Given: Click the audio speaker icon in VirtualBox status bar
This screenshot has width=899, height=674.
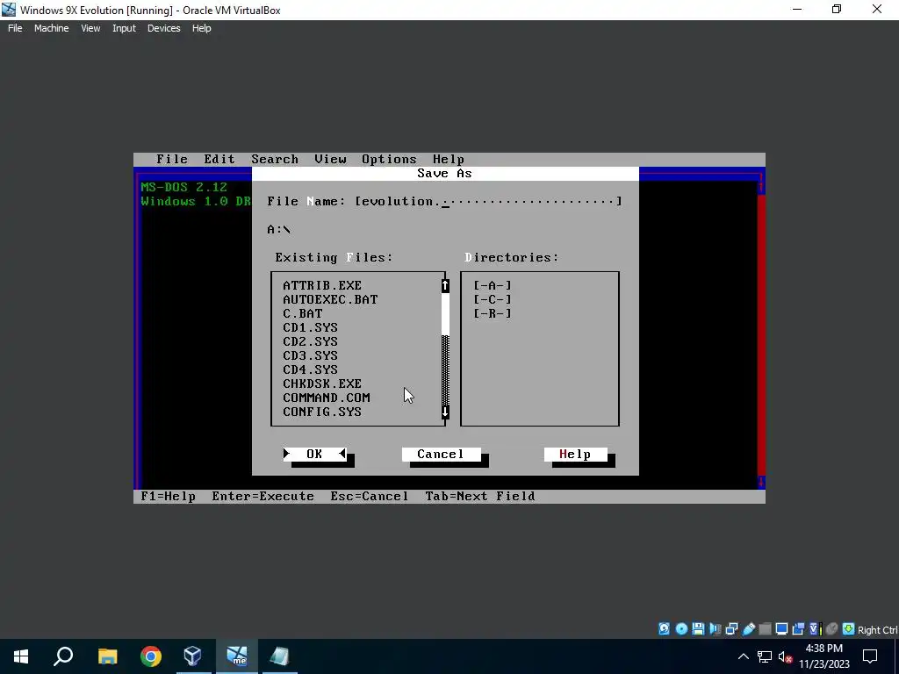Looking at the screenshot, I should 715,628.
